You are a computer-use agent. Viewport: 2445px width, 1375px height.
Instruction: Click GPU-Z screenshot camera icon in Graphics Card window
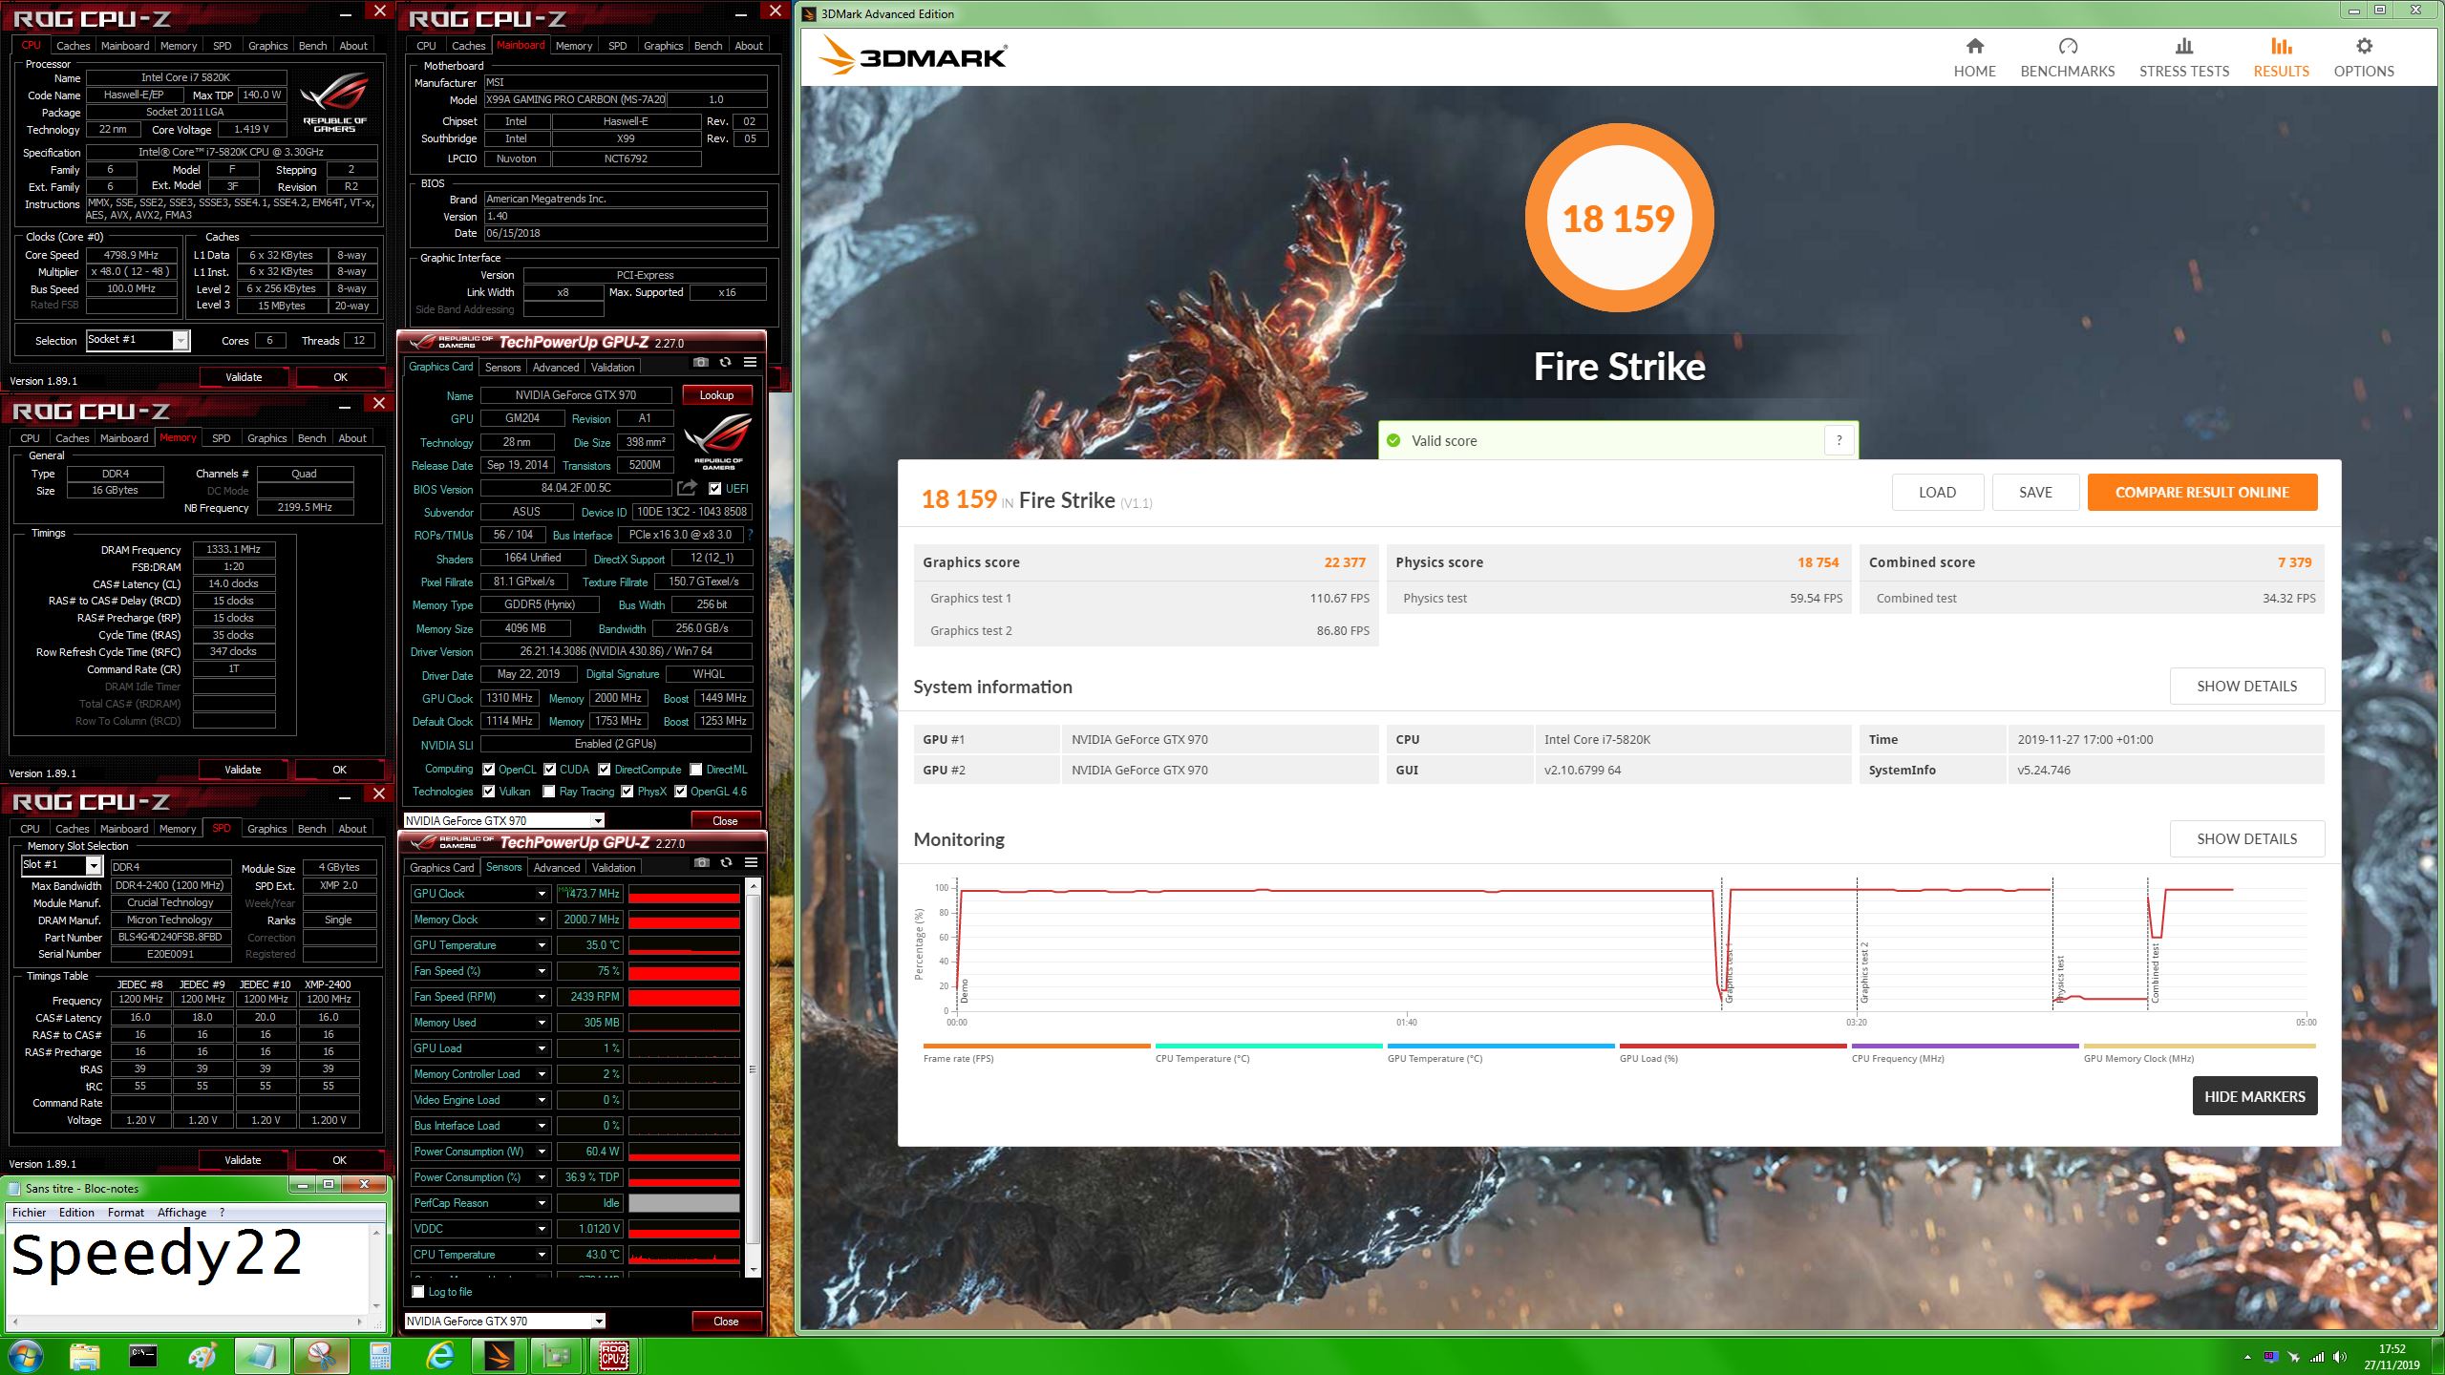701,363
